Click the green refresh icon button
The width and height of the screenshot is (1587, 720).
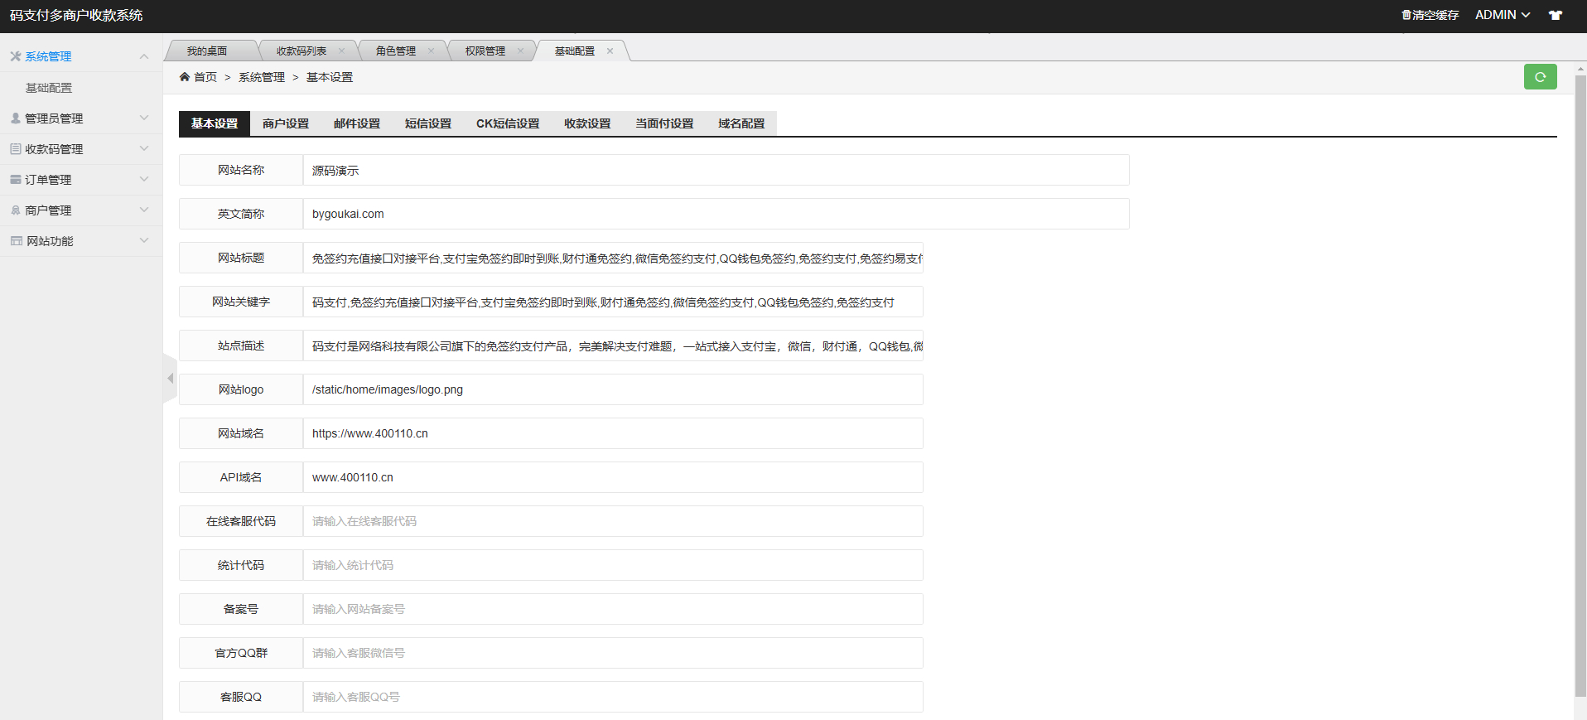click(x=1540, y=77)
